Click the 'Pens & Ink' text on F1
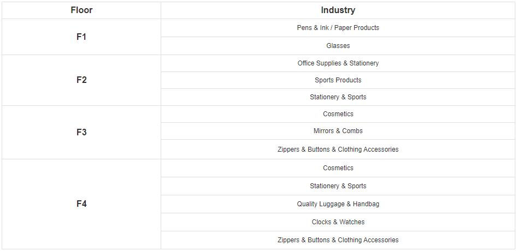Image resolution: width=517 pixels, height=251 pixels. [x=313, y=28]
